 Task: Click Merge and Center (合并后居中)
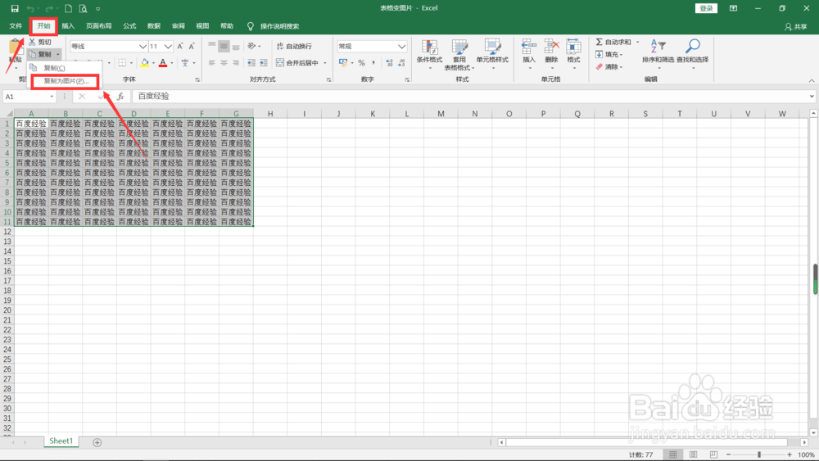pyautogui.click(x=297, y=63)
